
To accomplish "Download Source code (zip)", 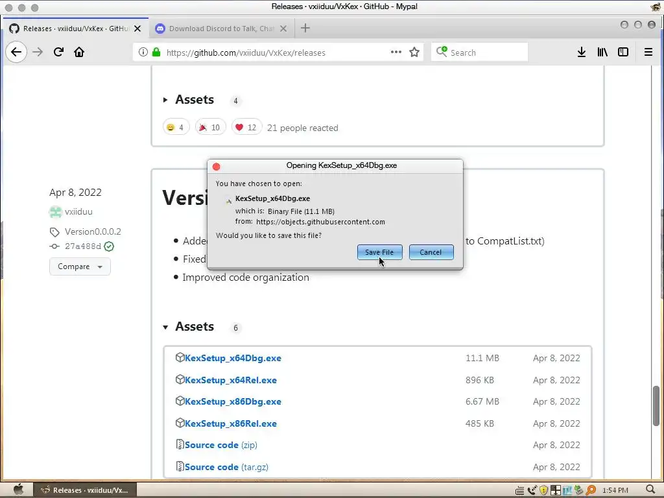I will pos(221,445).
